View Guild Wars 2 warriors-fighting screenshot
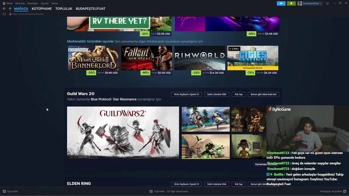Viewport: 349px width, 196px height. click(x=206, y=119)
